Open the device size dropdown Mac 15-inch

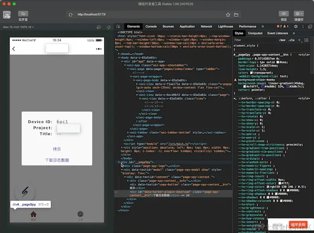(x=18, y=27)
